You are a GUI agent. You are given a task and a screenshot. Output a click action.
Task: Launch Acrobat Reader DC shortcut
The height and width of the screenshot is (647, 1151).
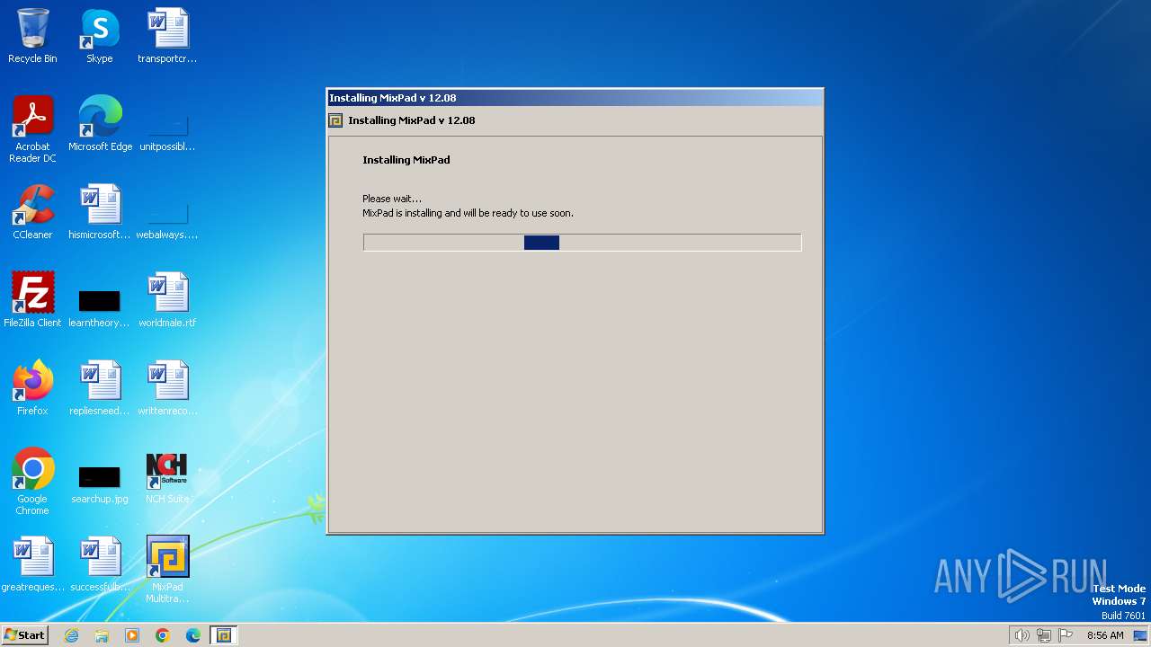[x=32, y=129]
